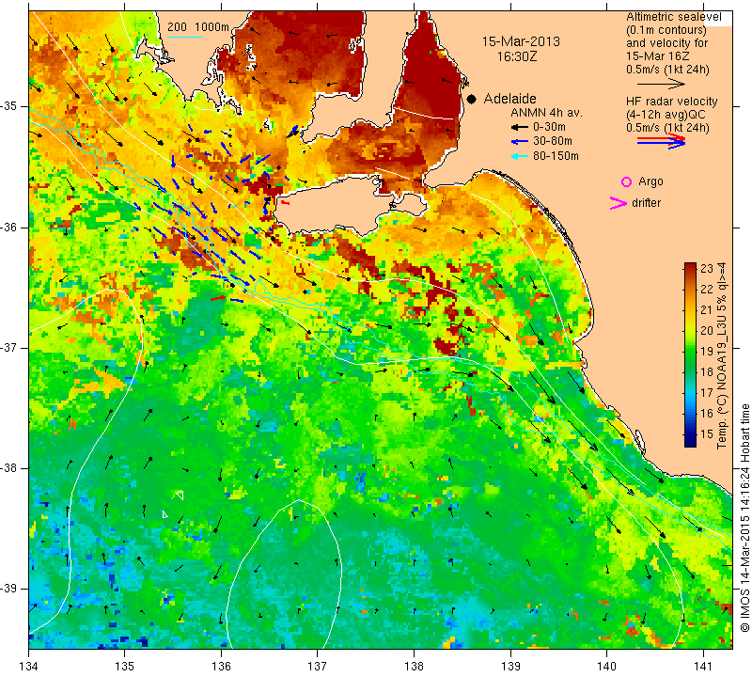Click the IMOS copyright timestamp text
This screenshot has width=752, height=677.
click(x=744, y=518)
